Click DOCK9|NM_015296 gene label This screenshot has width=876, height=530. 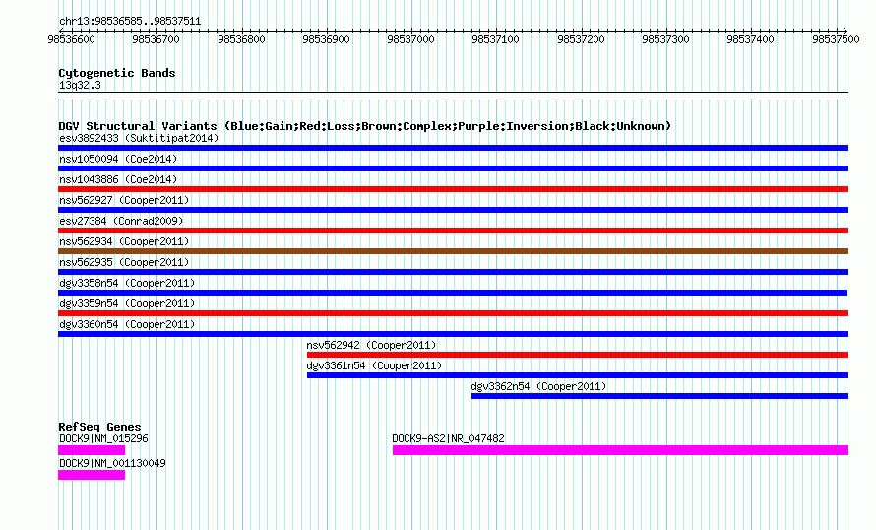click(103, 438)
